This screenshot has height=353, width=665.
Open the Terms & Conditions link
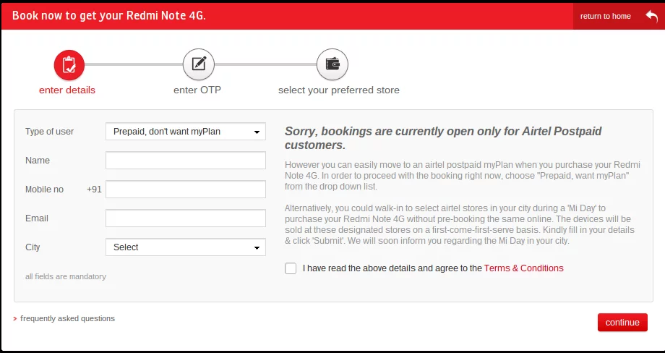pos(524,268)
